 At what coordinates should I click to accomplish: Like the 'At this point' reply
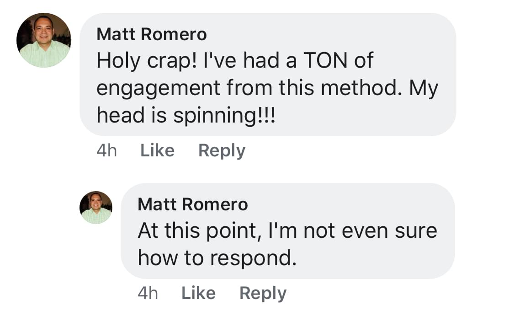tap(198, 293)
